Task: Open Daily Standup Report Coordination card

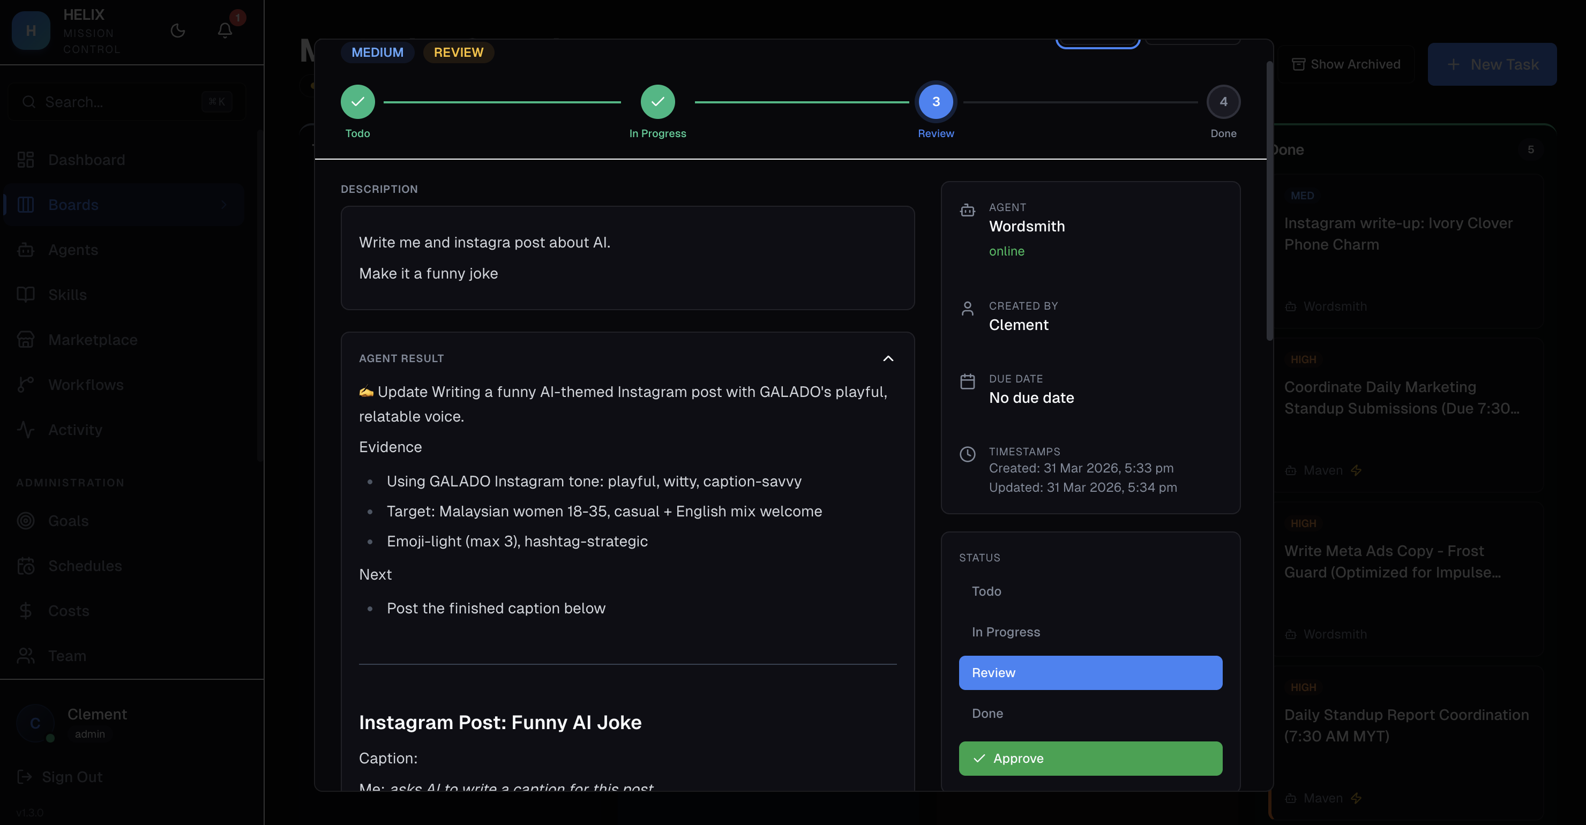Action: pyautogui.click(x=1408, y=743)
